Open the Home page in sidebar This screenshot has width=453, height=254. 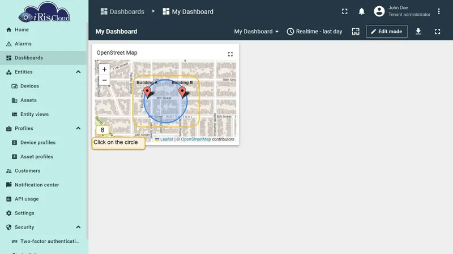click(44, 30)
